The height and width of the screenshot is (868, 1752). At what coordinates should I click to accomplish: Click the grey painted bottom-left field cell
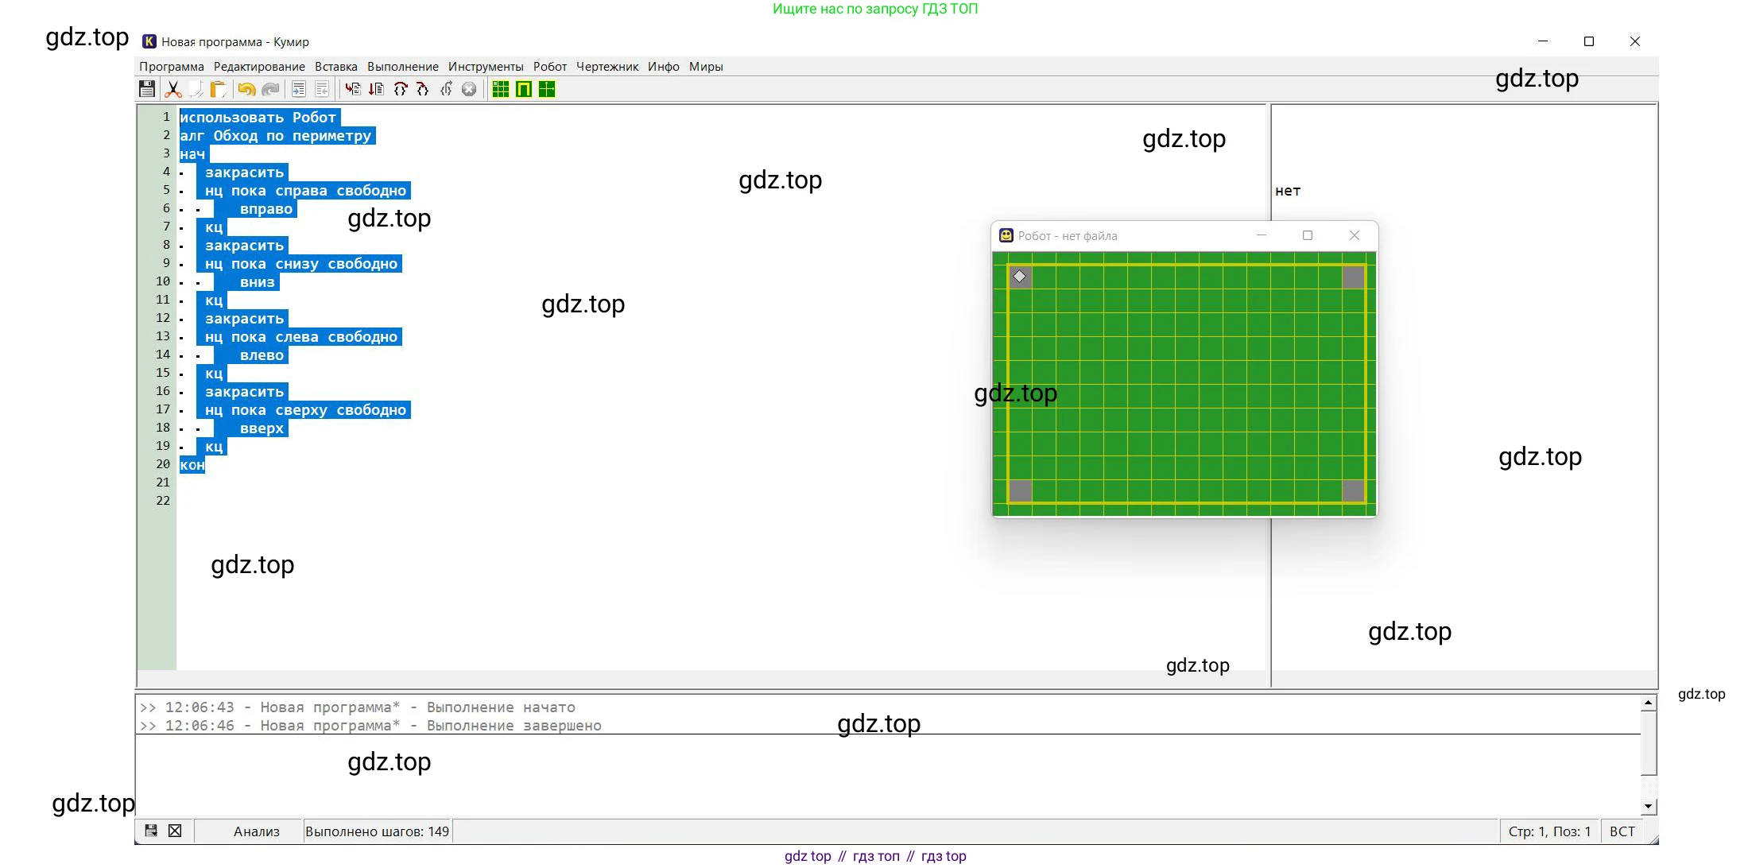pyautogui.click(x=1021, y=490)
